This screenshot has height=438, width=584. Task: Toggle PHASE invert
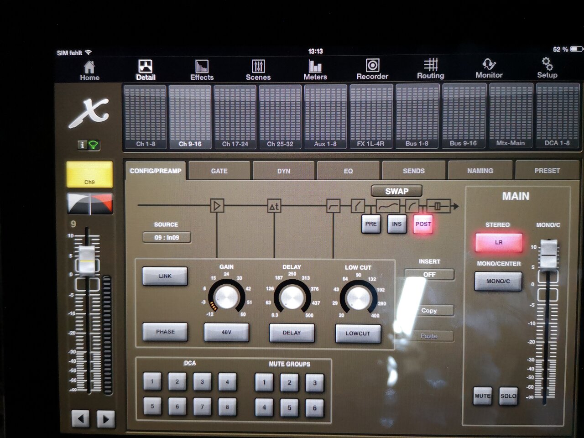165,332
